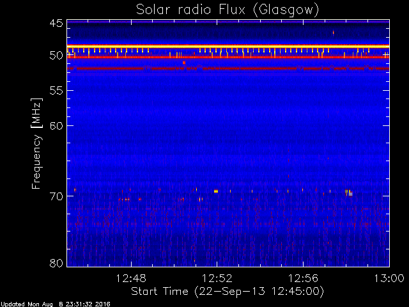
Task: Click the red horizontal band at 50 MHz
Action: pos(228,57)
